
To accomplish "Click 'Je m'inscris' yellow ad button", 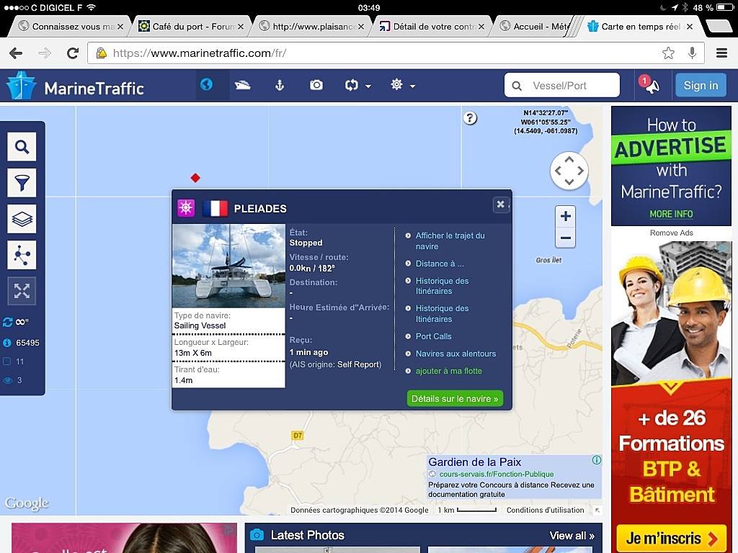I will pos(671,538).
